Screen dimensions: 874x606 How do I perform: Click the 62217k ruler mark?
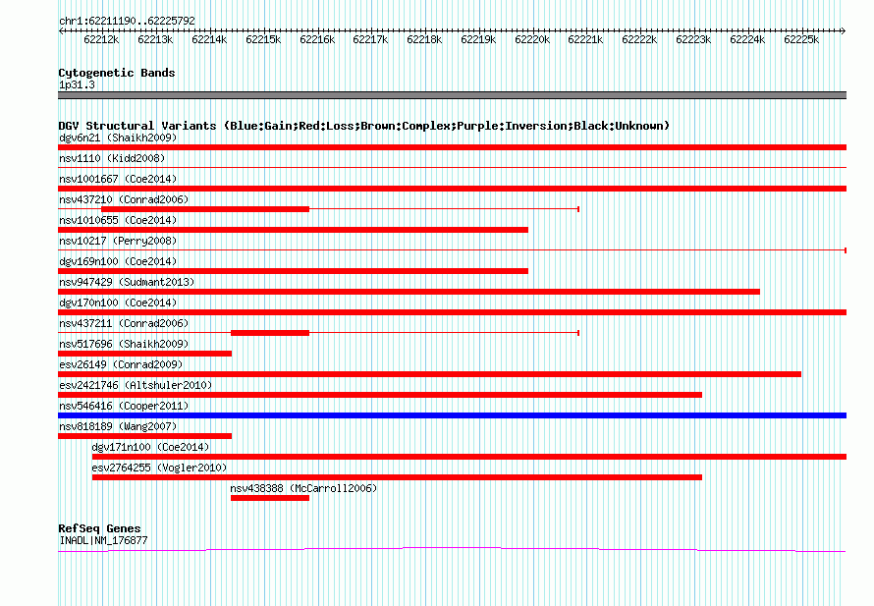click(370, 39)
